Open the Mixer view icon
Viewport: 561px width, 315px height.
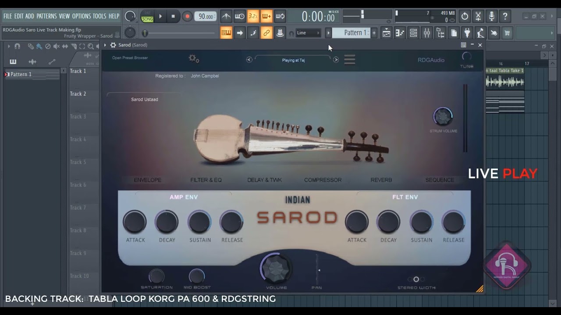click(427, 33)
